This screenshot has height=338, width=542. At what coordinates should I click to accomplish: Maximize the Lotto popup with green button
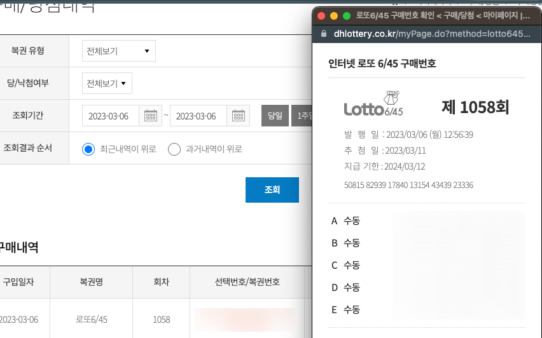tap(347, 16)
